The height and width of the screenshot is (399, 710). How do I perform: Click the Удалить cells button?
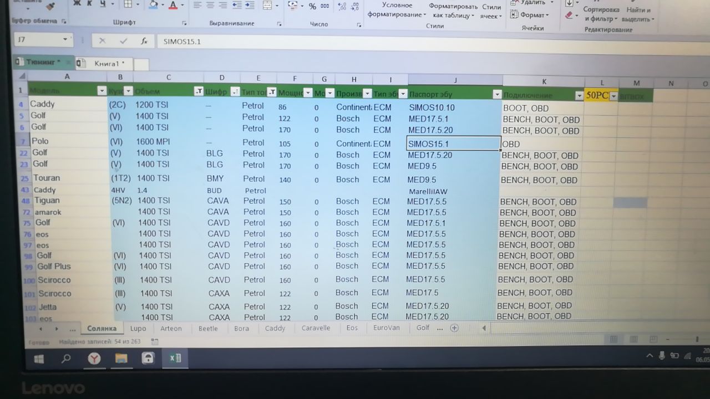pyautogui.click(x=532, y=2)
